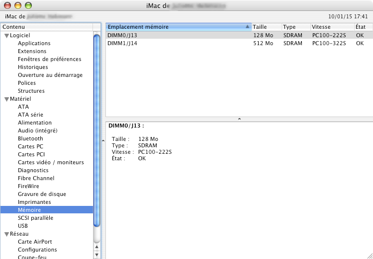Toggle the ascending sort arrow indicator

coord(247,27)
